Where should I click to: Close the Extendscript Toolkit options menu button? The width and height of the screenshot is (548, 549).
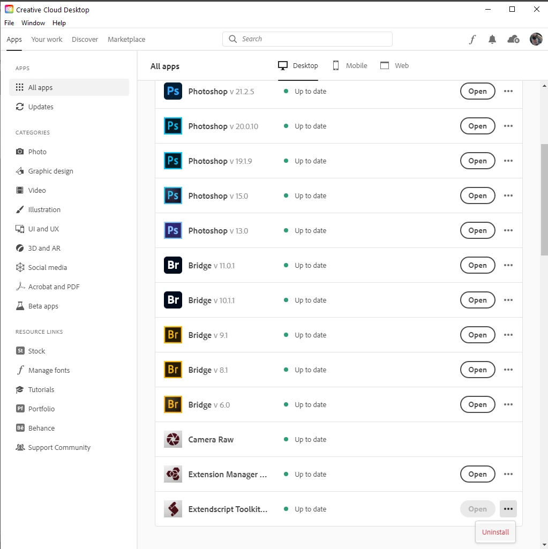(x=508, y=509)
